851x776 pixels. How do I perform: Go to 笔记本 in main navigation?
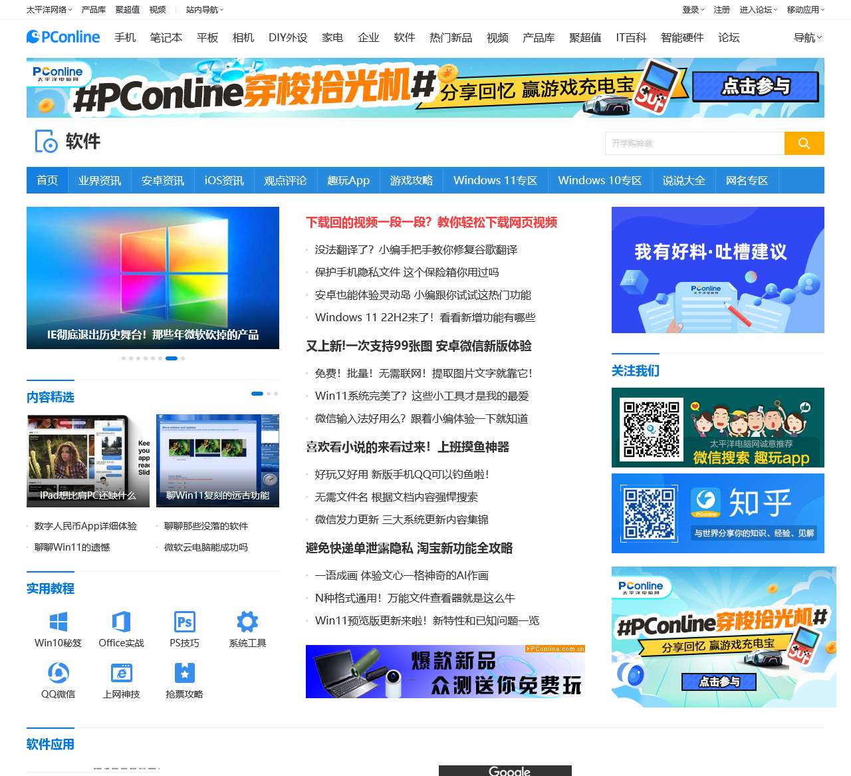166,37
